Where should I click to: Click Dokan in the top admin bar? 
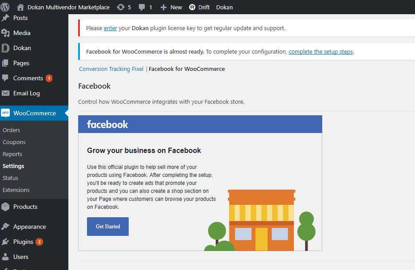(x=225, y=8)
